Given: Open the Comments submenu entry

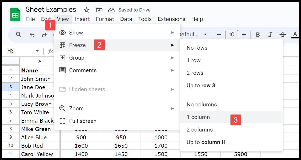Looking at the screenshot, I should [x=117, y=70].
